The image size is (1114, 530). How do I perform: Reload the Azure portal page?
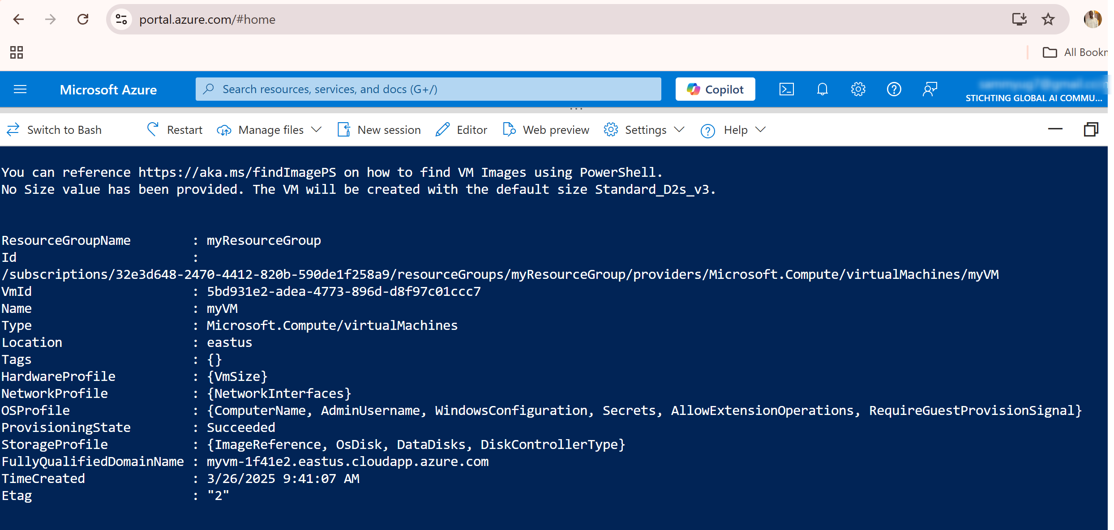click(83, 19)
